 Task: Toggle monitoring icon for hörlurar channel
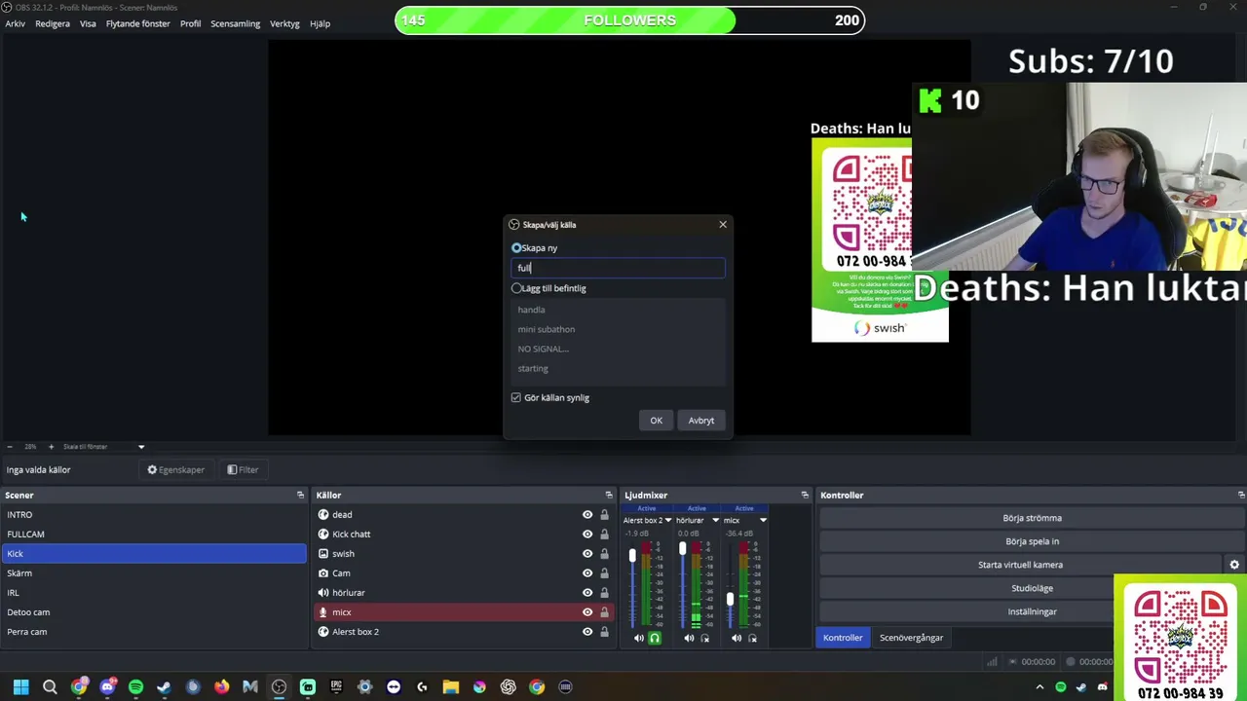(704, 639)
